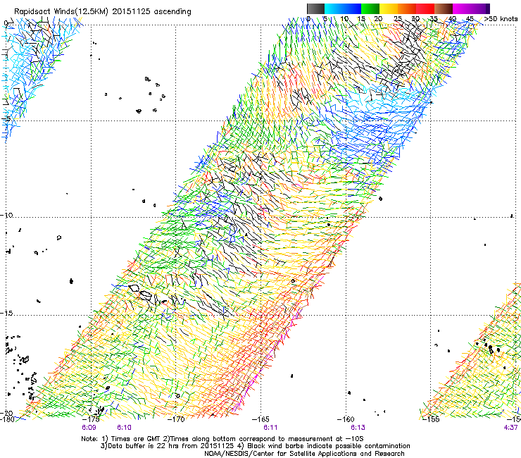The image size is (521, 458).
Task: Click the '-155' longitude axis label
Action: 432,419
